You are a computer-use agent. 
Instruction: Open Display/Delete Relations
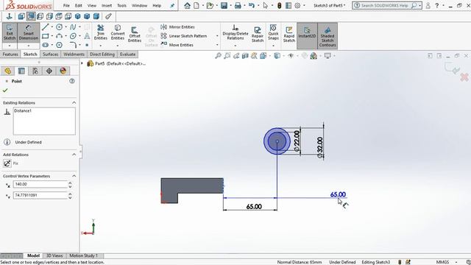click(x=235, y=32)
